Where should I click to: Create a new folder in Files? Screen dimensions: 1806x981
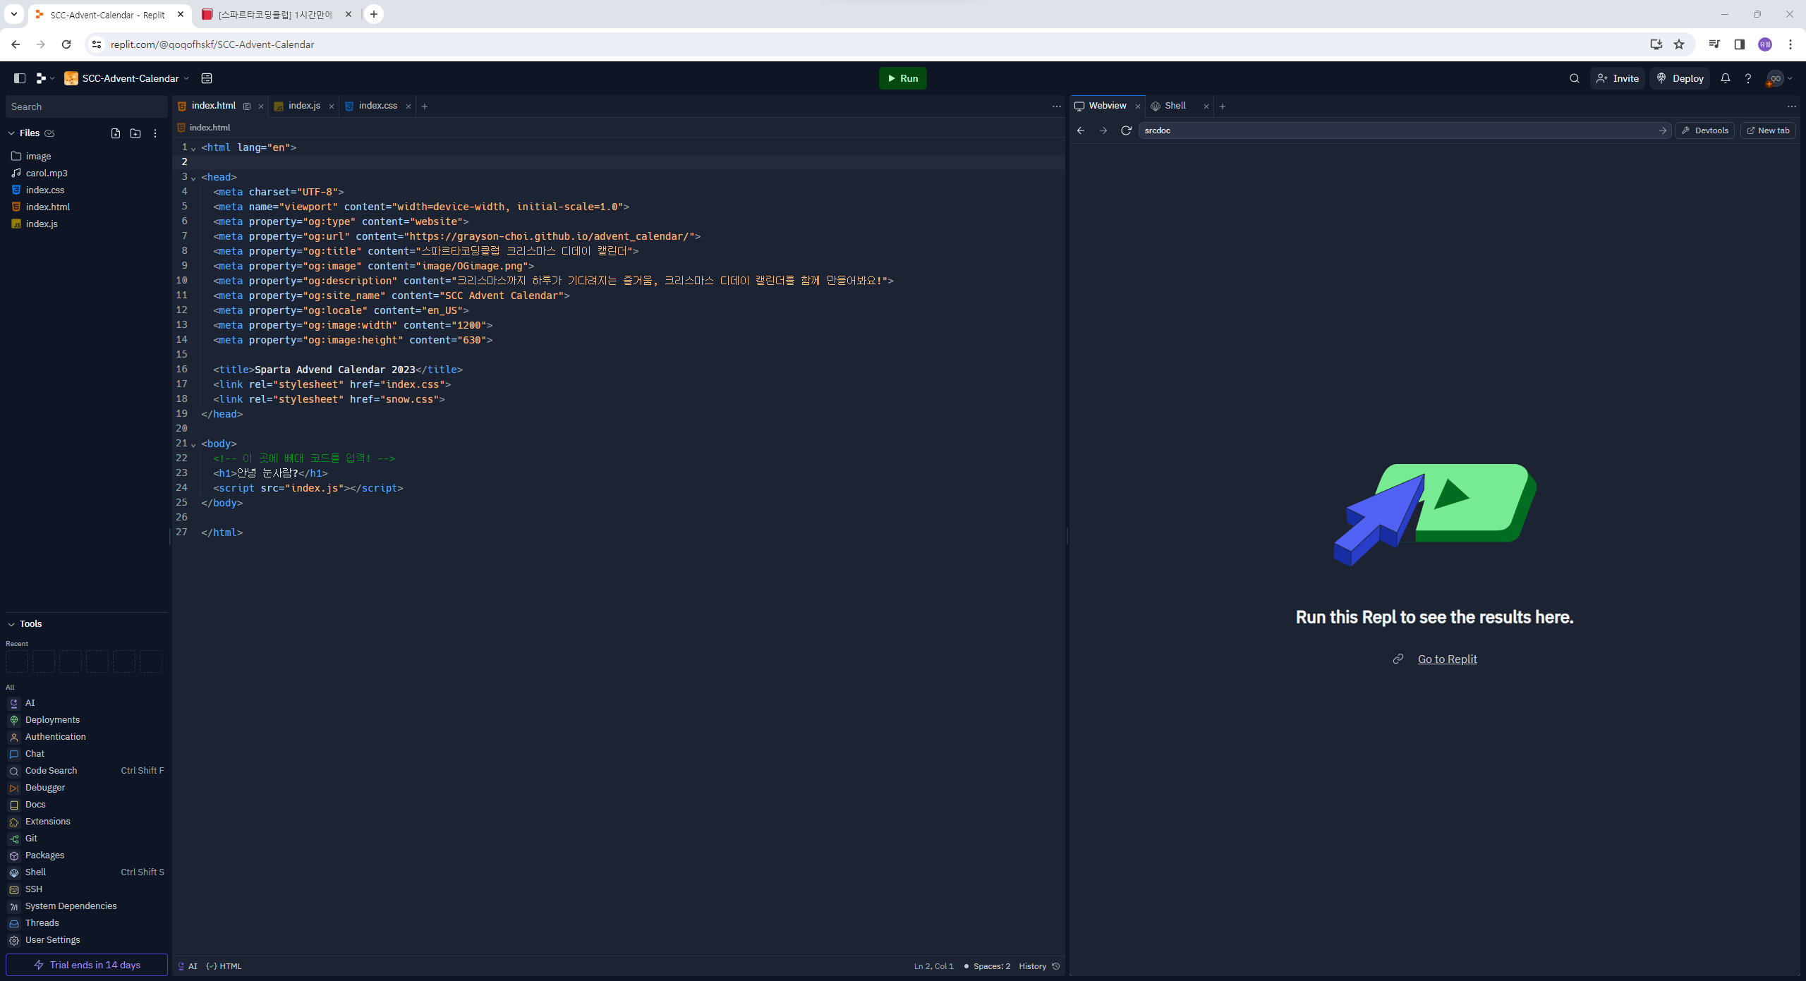pyautogui.click(x=135, y=133)
